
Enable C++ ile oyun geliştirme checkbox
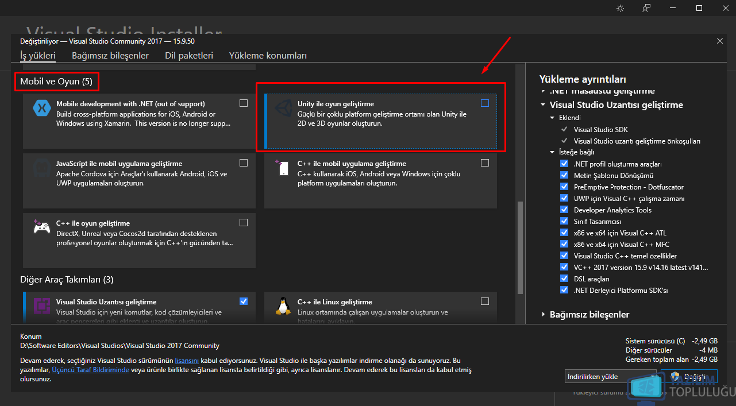point(244,223)
